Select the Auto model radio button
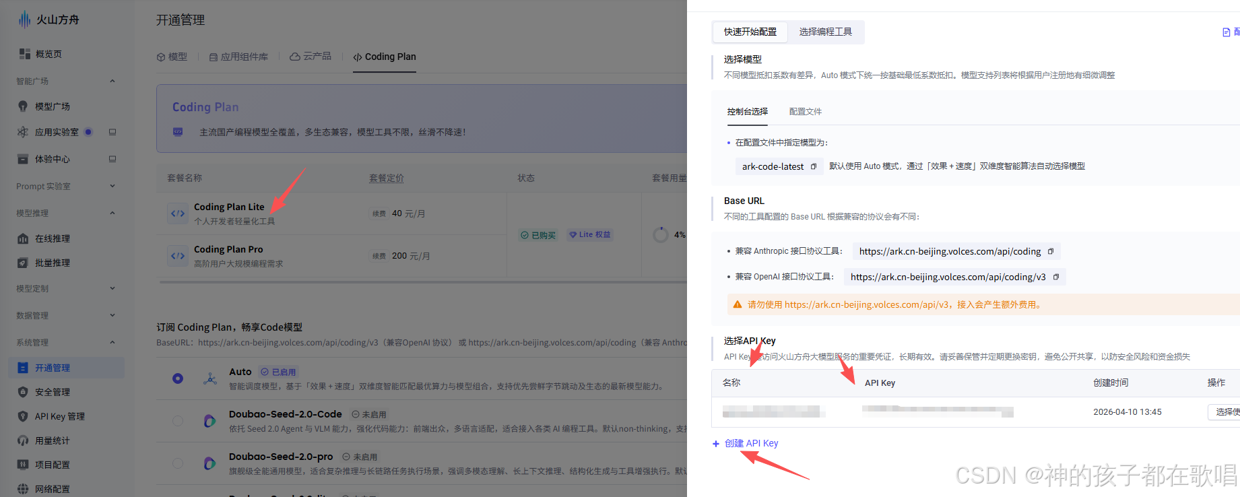The width and height of the screenshot is (1240, 497). (x=178, y=378)
